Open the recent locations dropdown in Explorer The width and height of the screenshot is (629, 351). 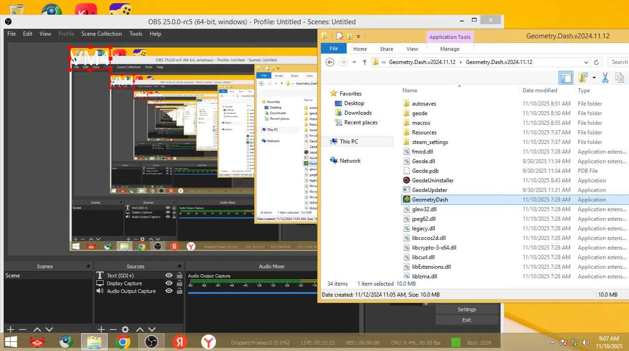354,62
